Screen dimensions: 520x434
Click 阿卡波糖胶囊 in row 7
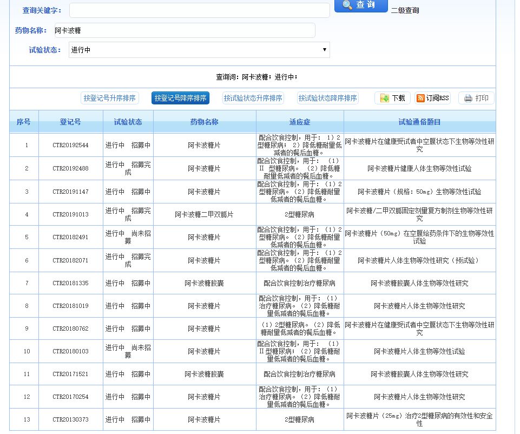[x=205, y=283]
